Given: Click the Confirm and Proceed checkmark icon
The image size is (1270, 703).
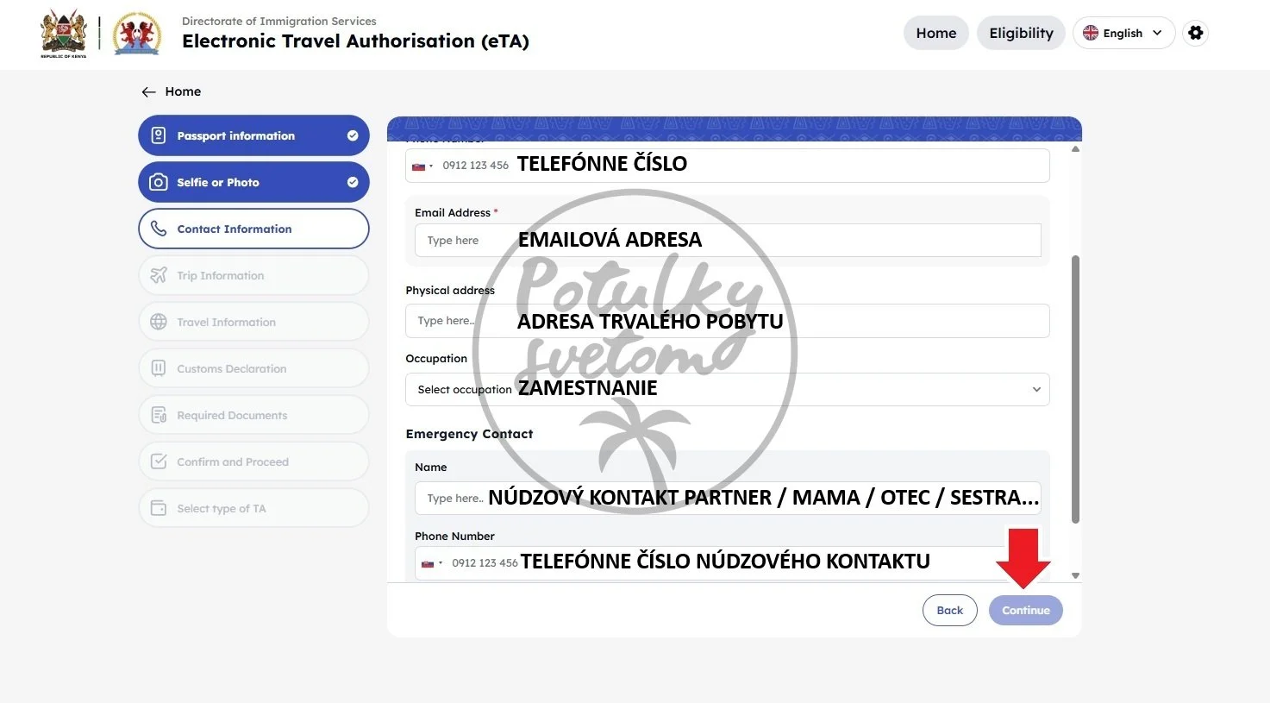Looking at the screenshot, I should tap(159, 461).
